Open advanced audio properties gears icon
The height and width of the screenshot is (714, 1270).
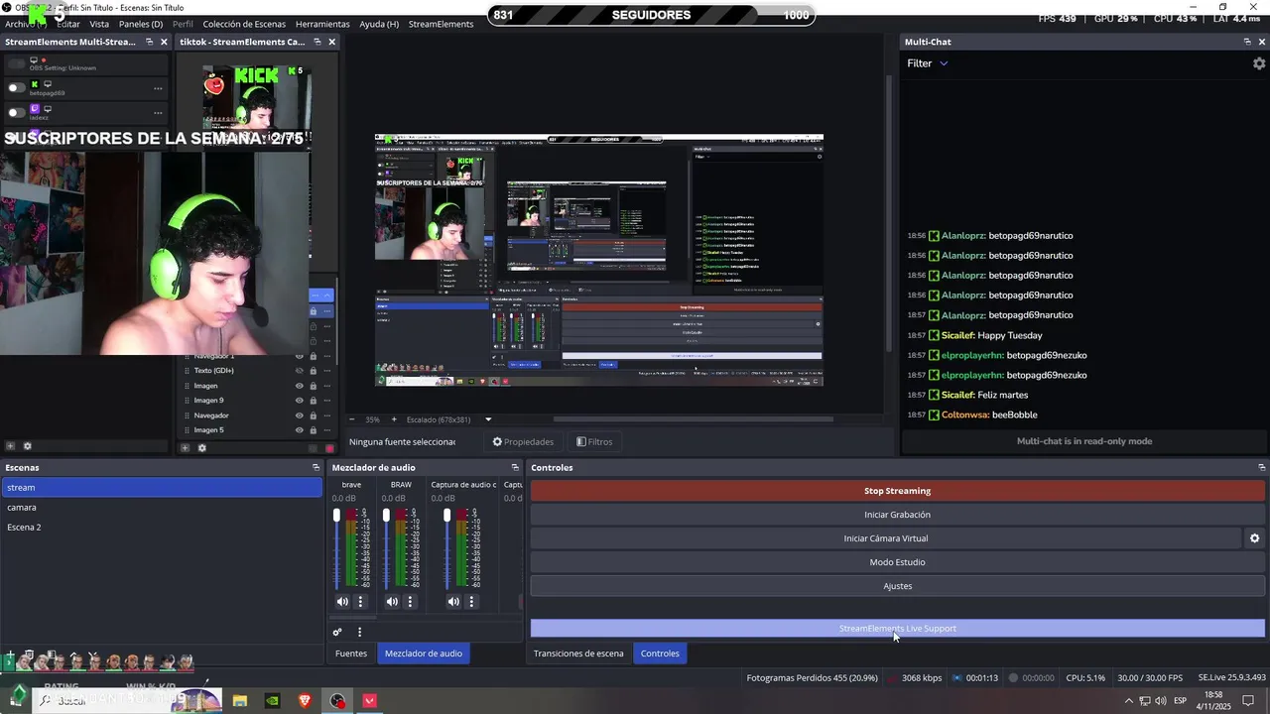tap(337, 632)
